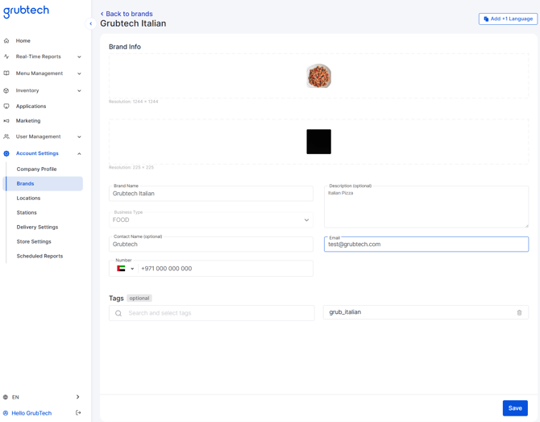Click the Brand Name input field
Viewport: 540px width, 422px height.
point(211,194)
